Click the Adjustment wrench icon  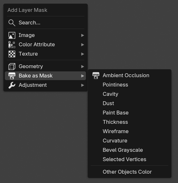click(12, 85)
